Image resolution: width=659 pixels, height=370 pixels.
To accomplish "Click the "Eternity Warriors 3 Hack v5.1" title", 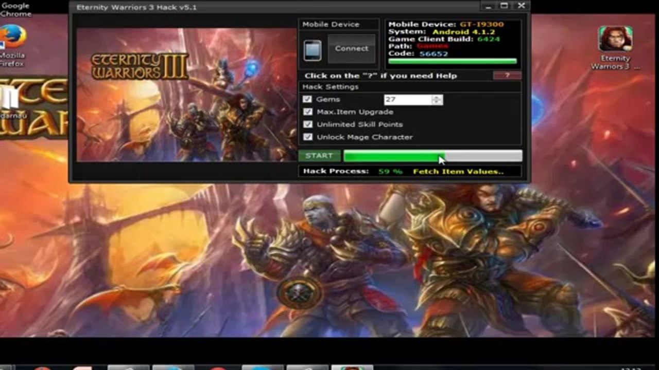I will [x=136, y=7].
